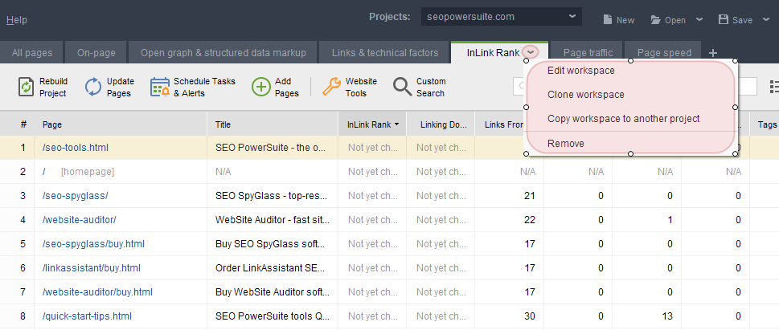
Task: Open the /website-auditor/buy.html page link
Action: point(97,292)
